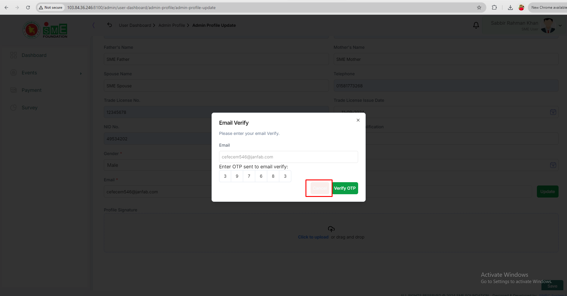Select the fourth OTP digit box containing 6

pos(261,176)
